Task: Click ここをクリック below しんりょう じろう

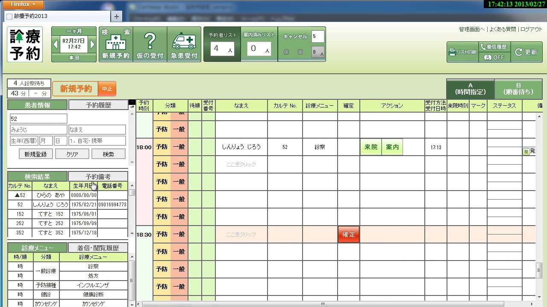Action: (241, 165)
